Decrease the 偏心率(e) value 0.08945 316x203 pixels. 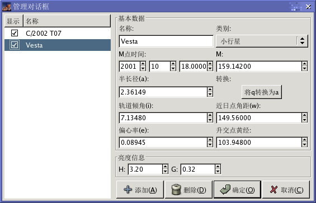[x=210, y=145]
